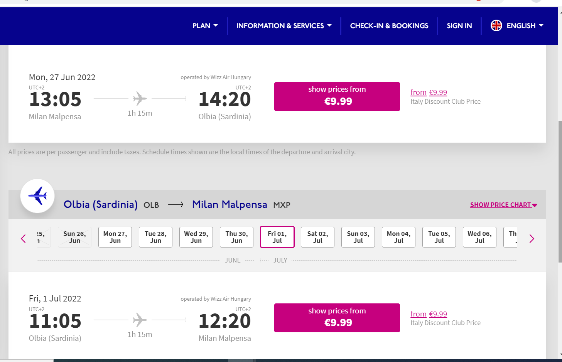This screenshot has height=362, width=562.
Task: Click the heart icon beside Show Price Chart
Action: coord(535,205)
